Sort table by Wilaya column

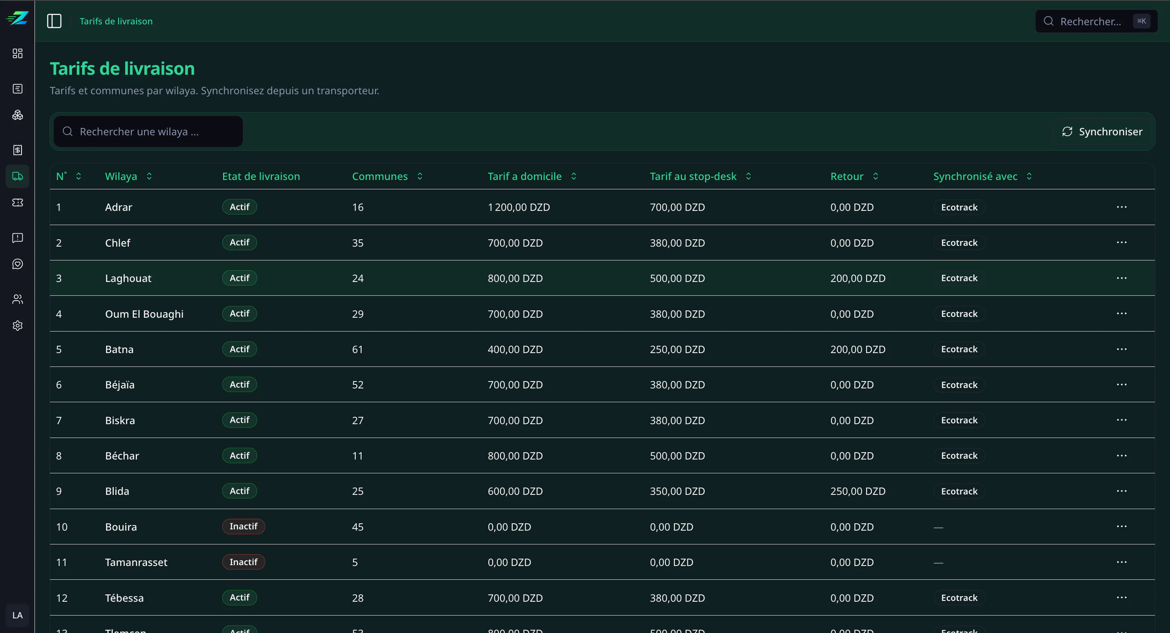(x=128, y=176)
